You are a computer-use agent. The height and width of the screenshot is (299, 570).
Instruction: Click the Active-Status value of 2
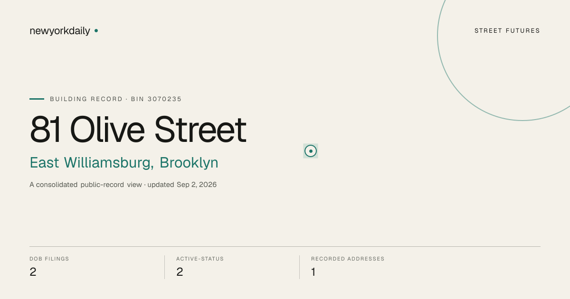point(180,272)
